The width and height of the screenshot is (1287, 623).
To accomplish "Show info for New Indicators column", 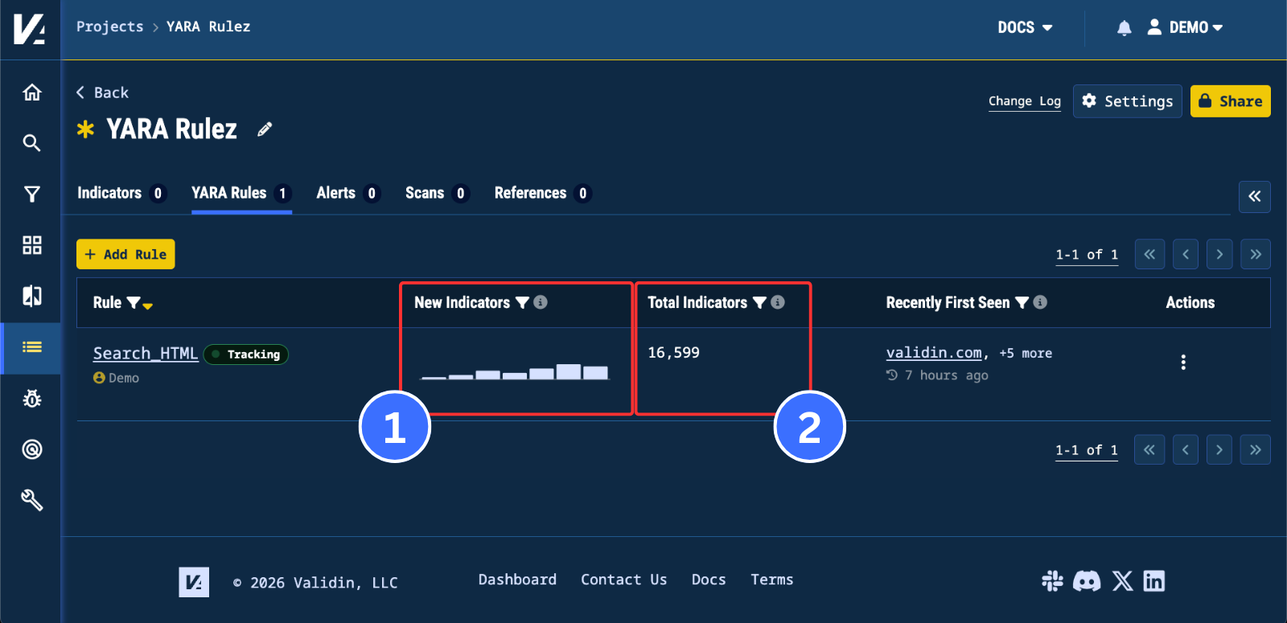I will 541,302.
